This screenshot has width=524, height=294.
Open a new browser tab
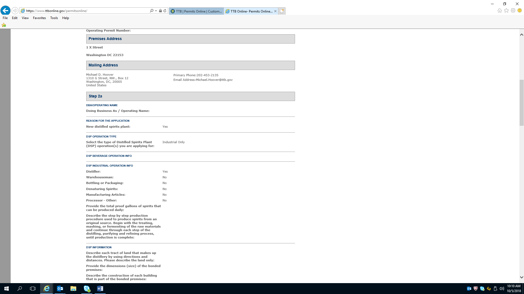(282, 11)
